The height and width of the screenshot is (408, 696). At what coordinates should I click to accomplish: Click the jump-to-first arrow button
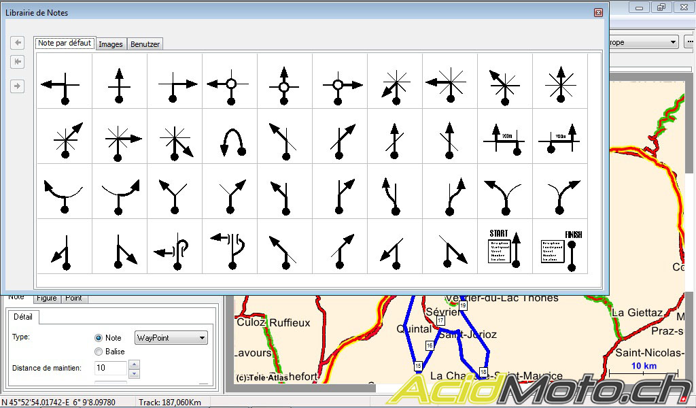point(17,61)
